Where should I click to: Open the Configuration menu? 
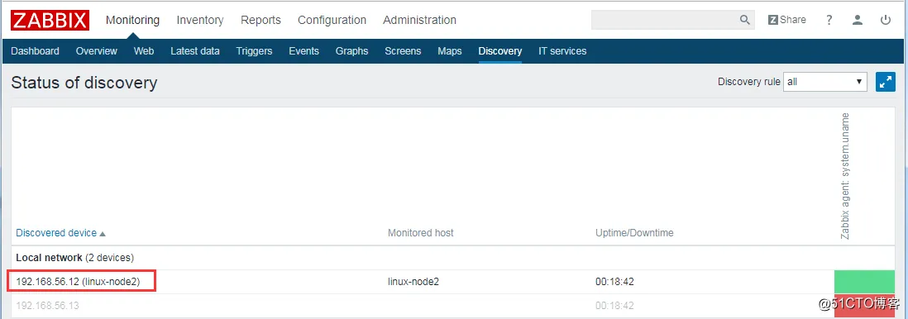(332, 20)
